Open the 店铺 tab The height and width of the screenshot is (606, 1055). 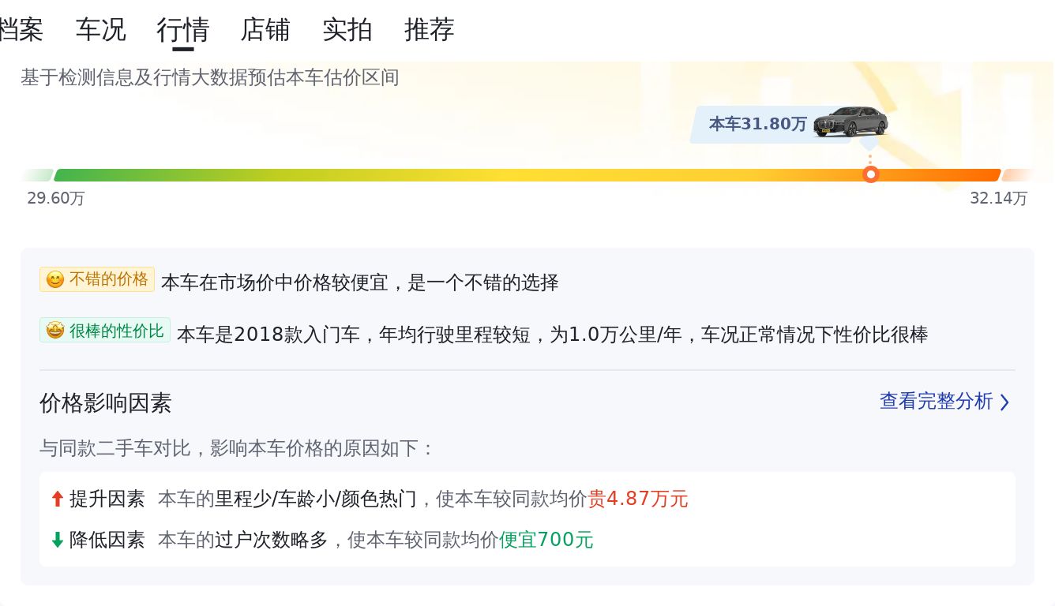click(265, 30)
